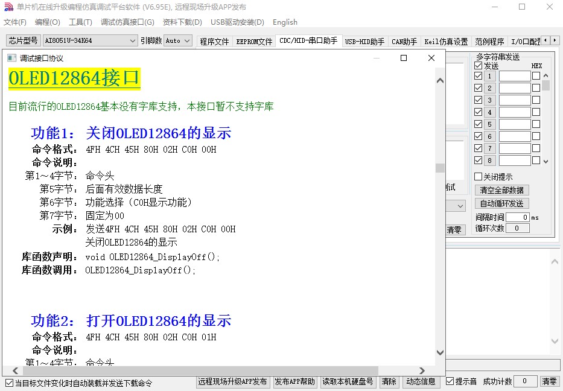Open the 文件(F) menu
This screenshot has height=391, width=563.
click(14, 22)
